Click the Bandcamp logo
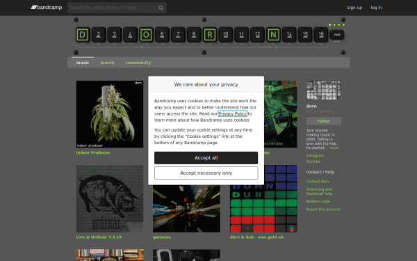417x261 pixels. tap(47, 8)
